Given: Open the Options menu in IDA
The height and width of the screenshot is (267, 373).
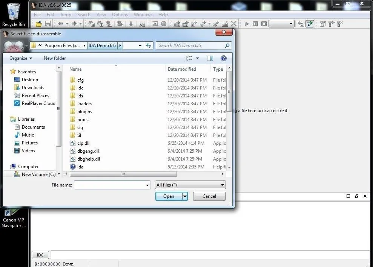Looking at the screenshot, I should (x=120, y=15).
